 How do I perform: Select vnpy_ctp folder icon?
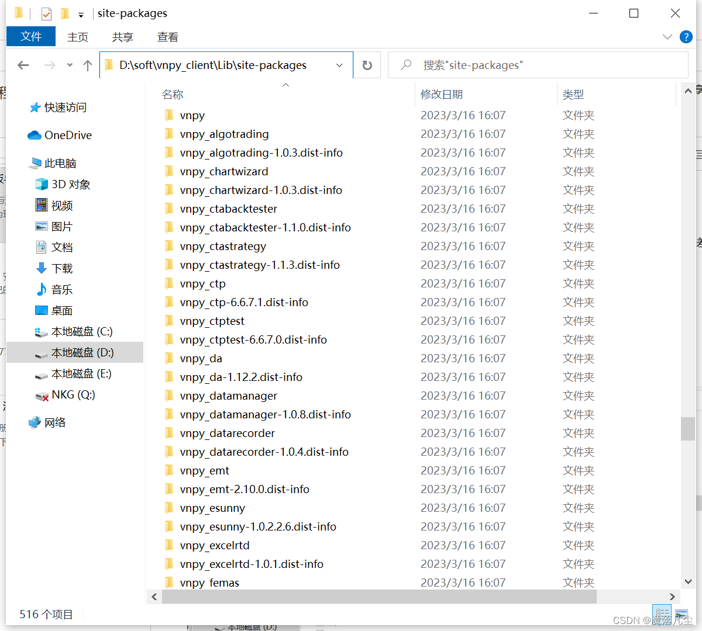pos(169,283)
